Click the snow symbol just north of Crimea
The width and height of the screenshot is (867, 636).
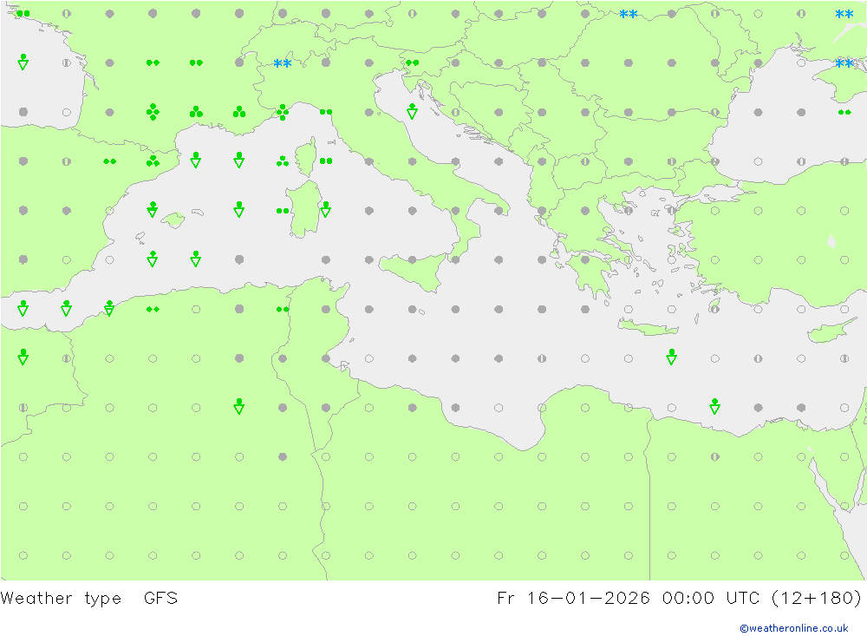pos(844,63)
